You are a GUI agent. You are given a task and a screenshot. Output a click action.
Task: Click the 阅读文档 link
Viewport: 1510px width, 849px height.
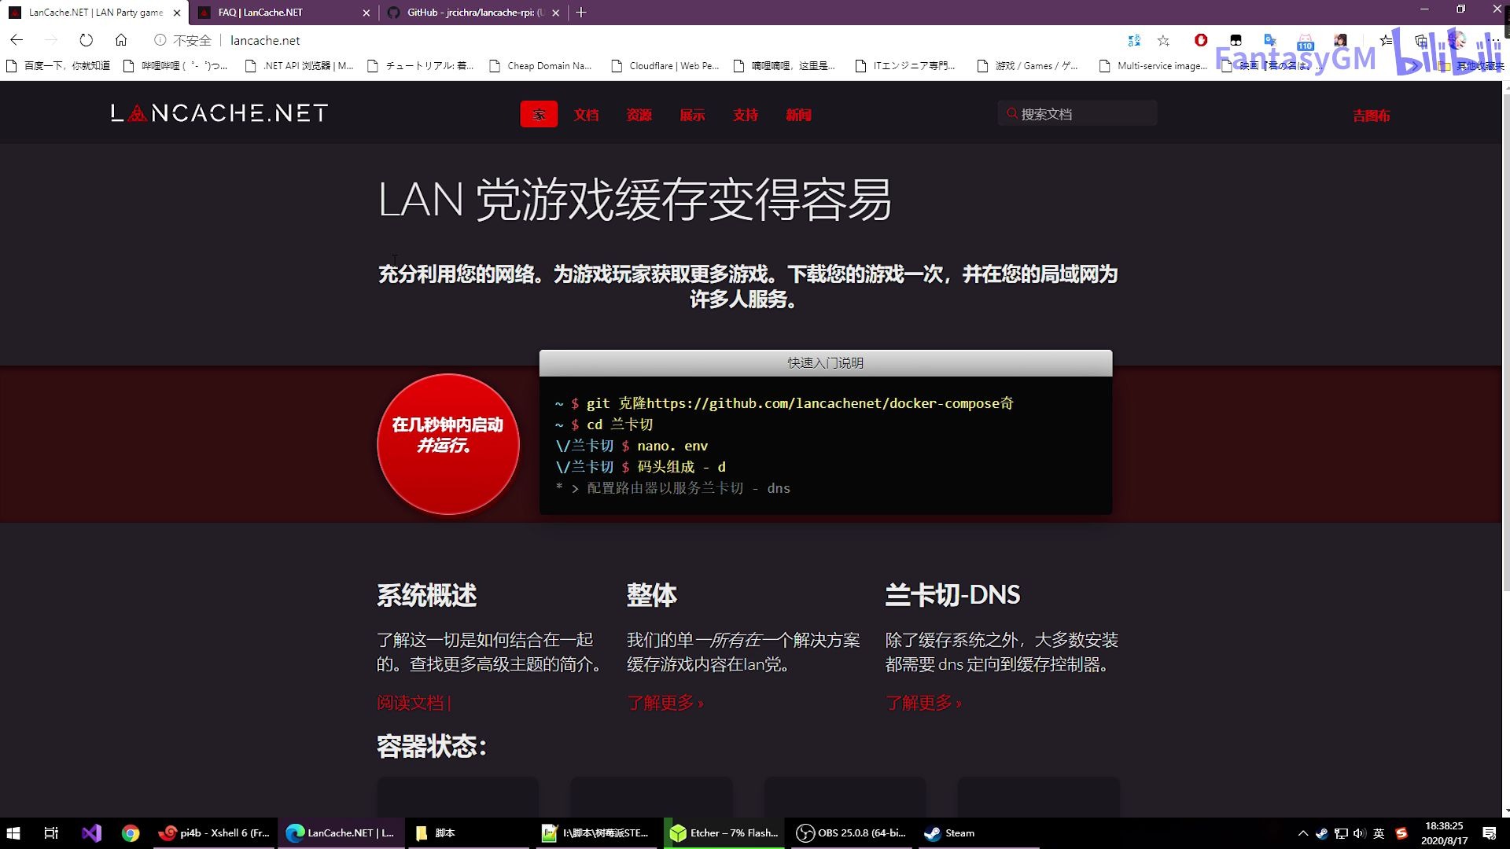(413, 703)
